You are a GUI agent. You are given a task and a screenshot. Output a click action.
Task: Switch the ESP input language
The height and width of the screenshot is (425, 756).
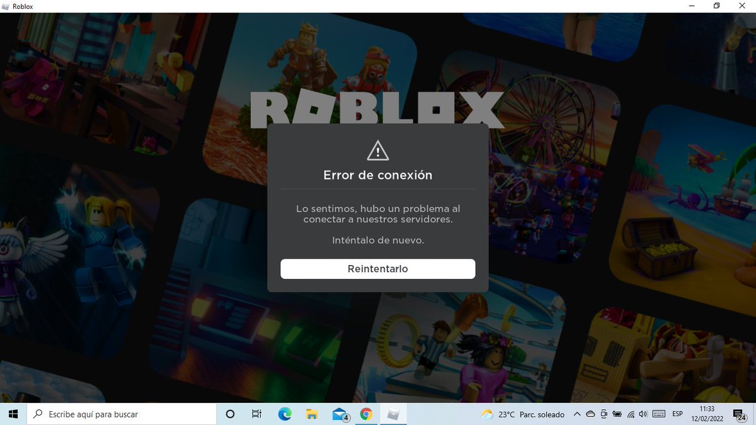point(677,414)
